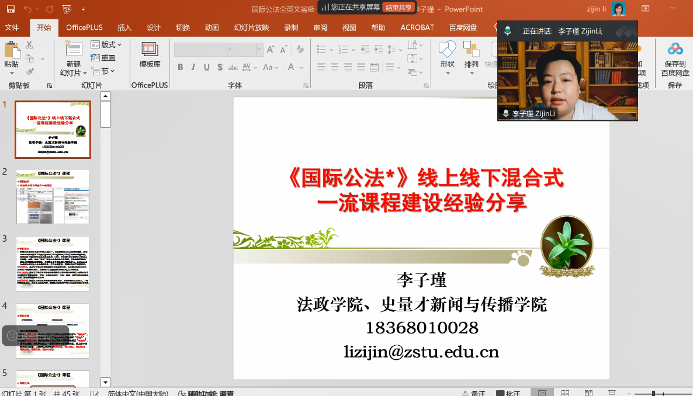693x396 pixels.
Task: Toggle italic formatting
Action: (193, 67)
